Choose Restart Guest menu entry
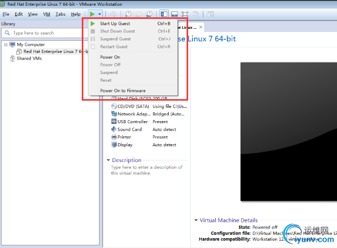This screenshot has height=248, width=337. point(133,47)
